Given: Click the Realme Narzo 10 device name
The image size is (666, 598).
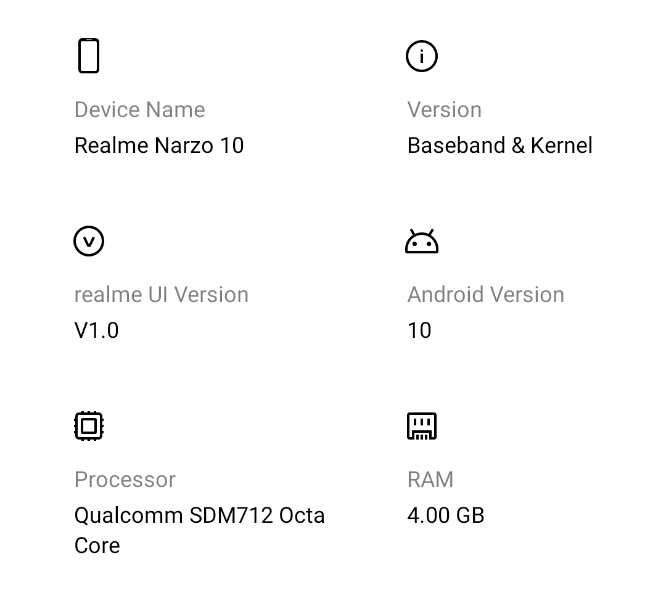Looking at the screenshot, I should [159, 145].
